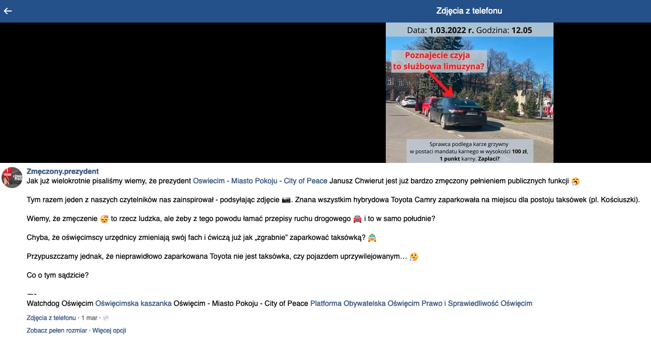The width and height of the screenshot is (651, 352).
Task: Click the red car emoji in the post
Action: (357, 219)
